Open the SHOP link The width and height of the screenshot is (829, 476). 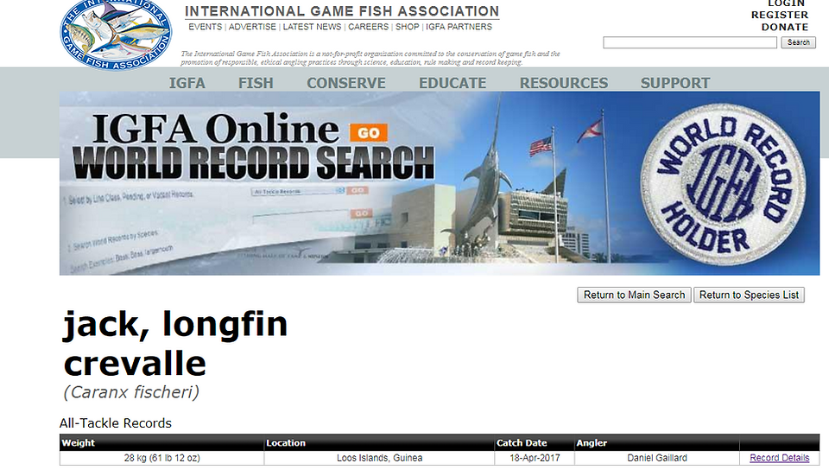point(407,27)
